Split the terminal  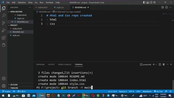pos(160,65)
